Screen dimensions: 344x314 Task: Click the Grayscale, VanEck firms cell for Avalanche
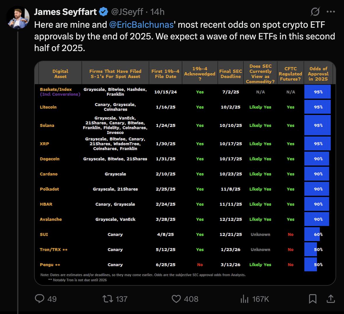click(x=115, y=219)
